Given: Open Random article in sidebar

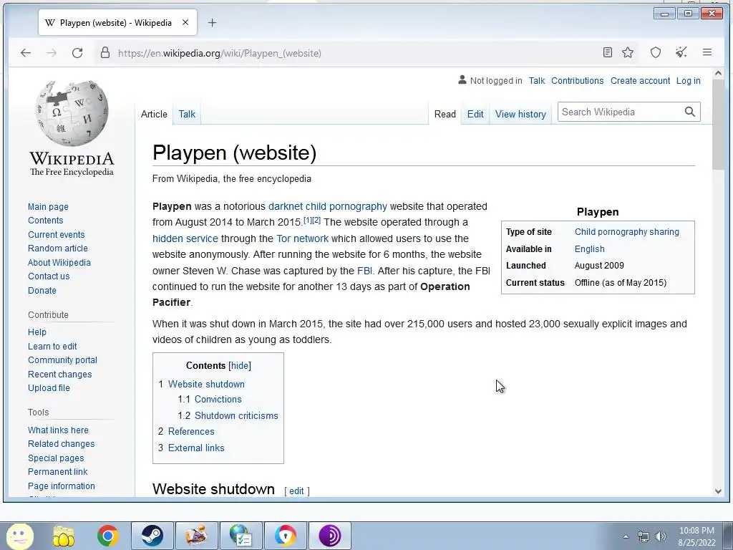Looking at the screenshot, I should [x=57, y=249].
